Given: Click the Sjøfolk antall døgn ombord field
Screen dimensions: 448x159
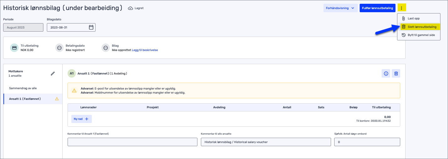Looking at the screenshot, I should tap(367, 142).
